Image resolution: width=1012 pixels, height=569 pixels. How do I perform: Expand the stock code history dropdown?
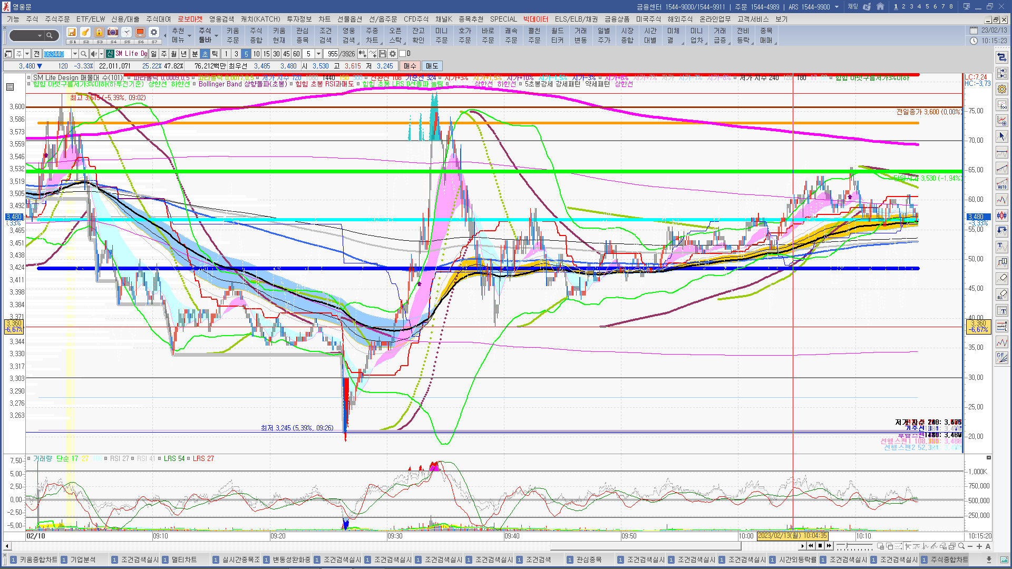click(75, 54)
